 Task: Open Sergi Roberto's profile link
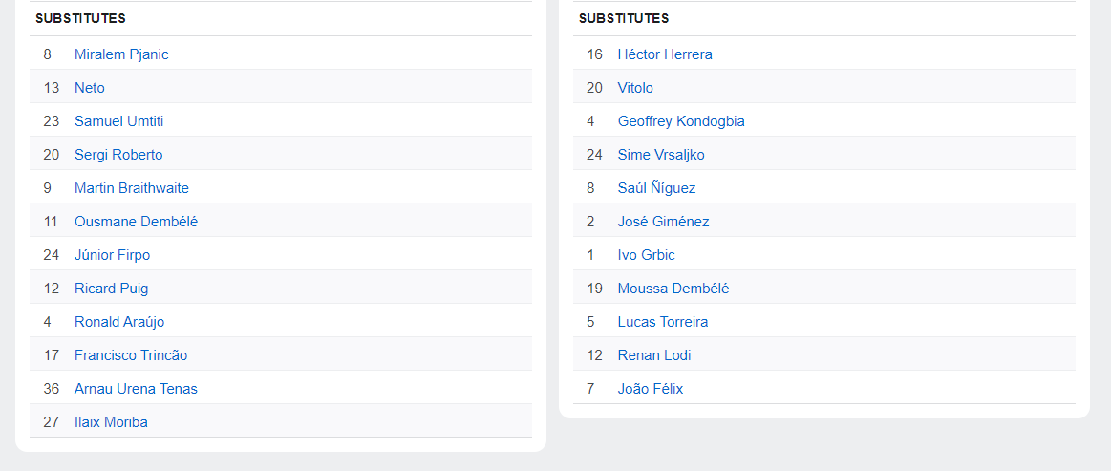click(118, 155)
